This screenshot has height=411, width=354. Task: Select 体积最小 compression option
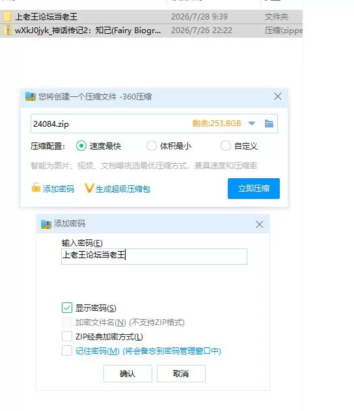tap(152, 146)
